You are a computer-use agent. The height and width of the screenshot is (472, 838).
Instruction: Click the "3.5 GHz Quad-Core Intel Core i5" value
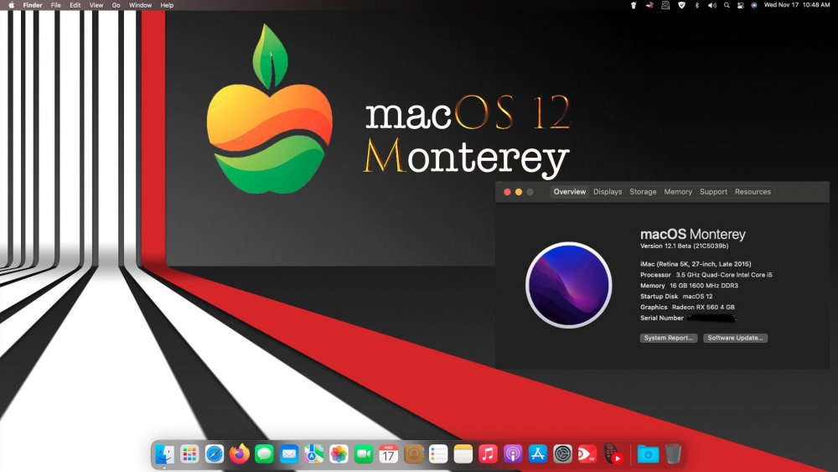tap(724, 275)
